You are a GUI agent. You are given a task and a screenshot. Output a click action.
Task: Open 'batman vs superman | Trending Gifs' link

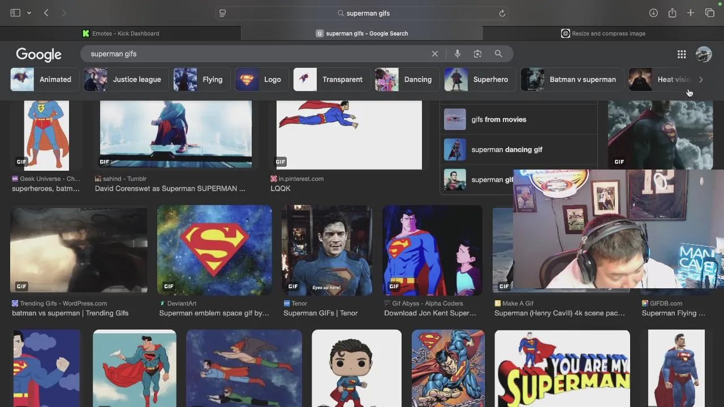pos(70,313)
